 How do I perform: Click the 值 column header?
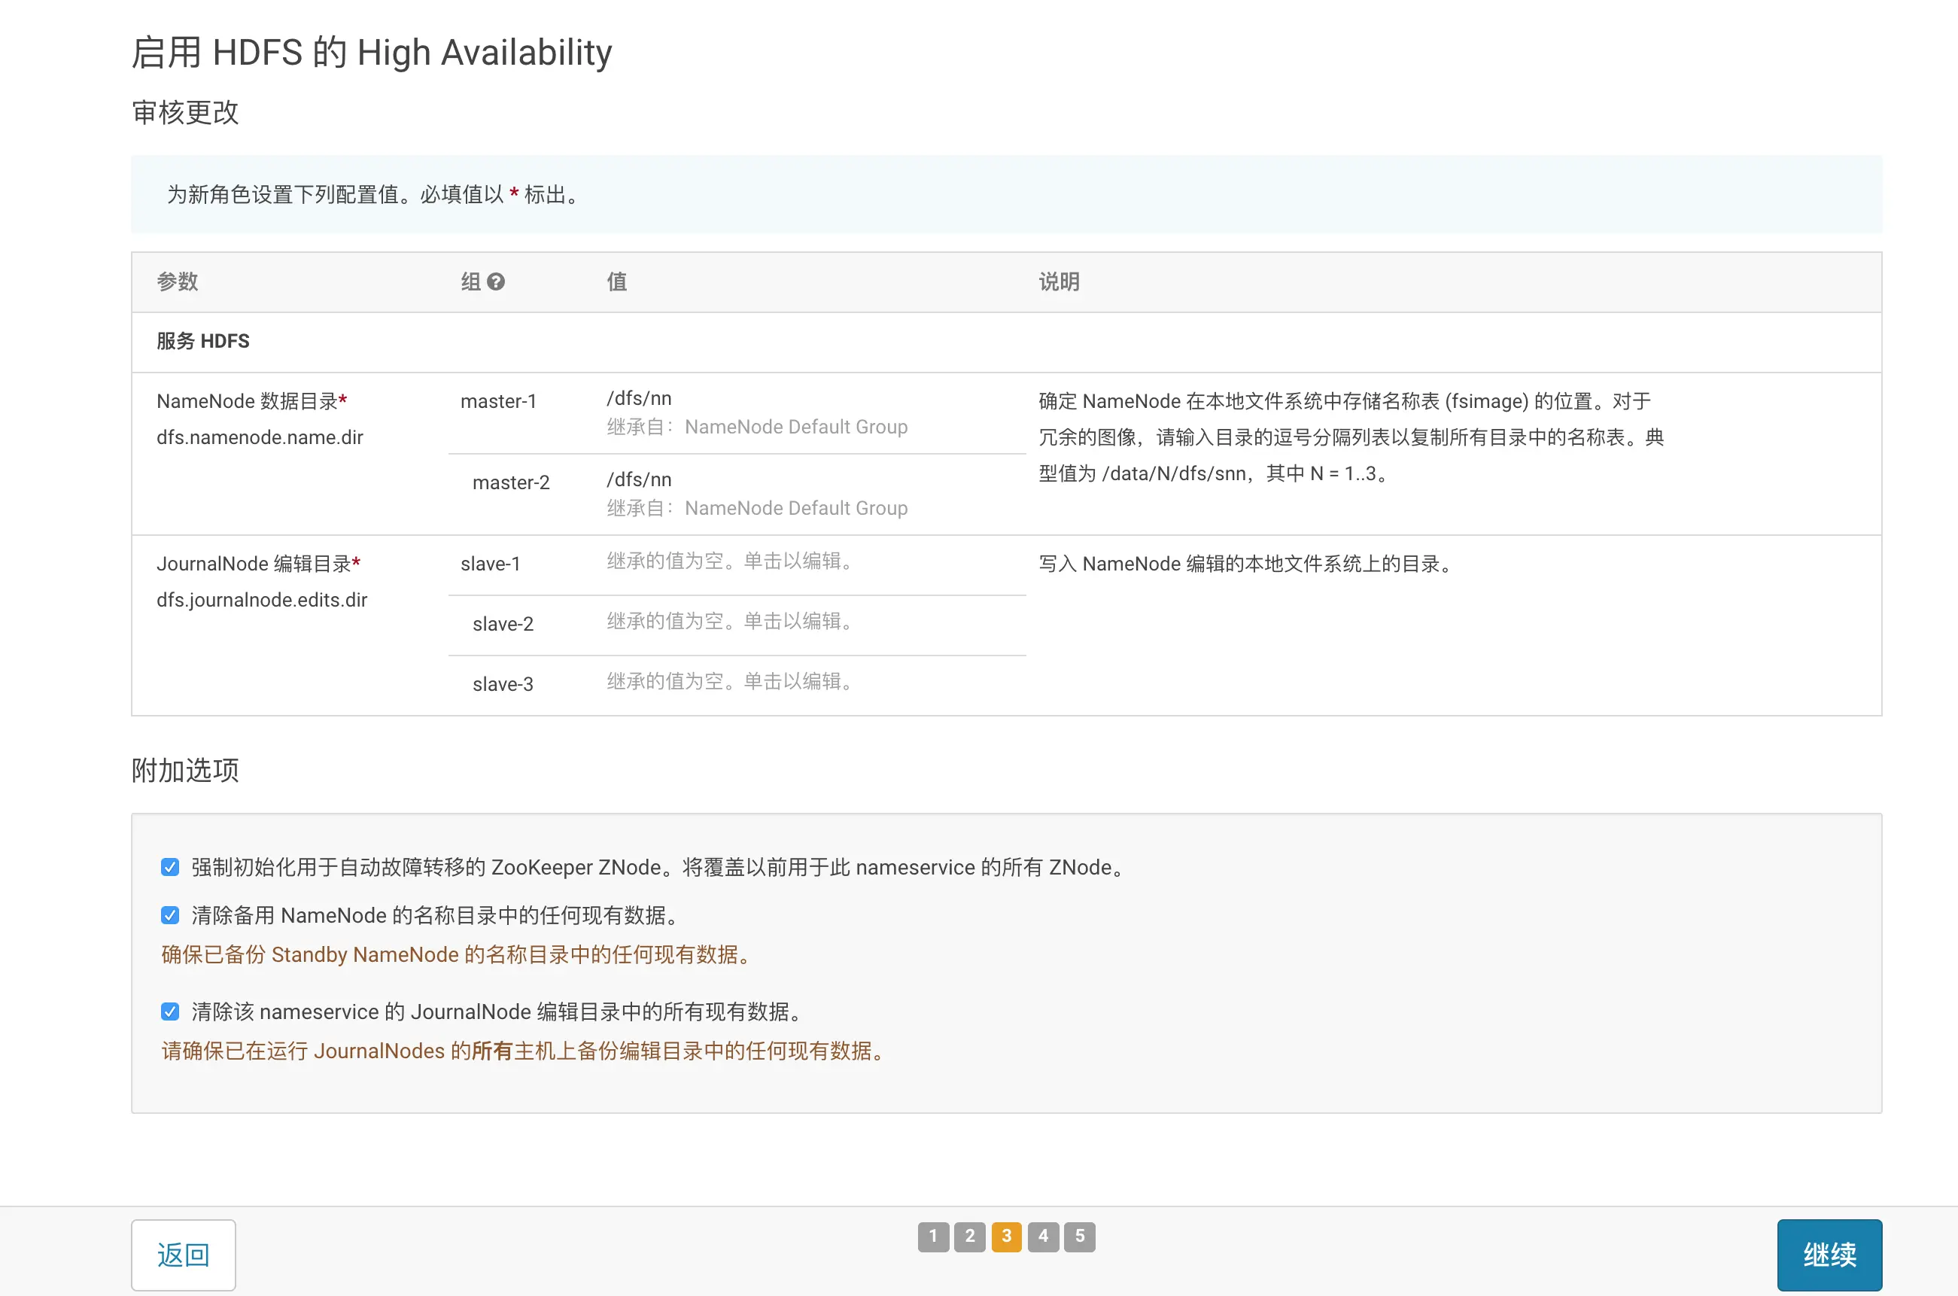[x=616, y=281]
